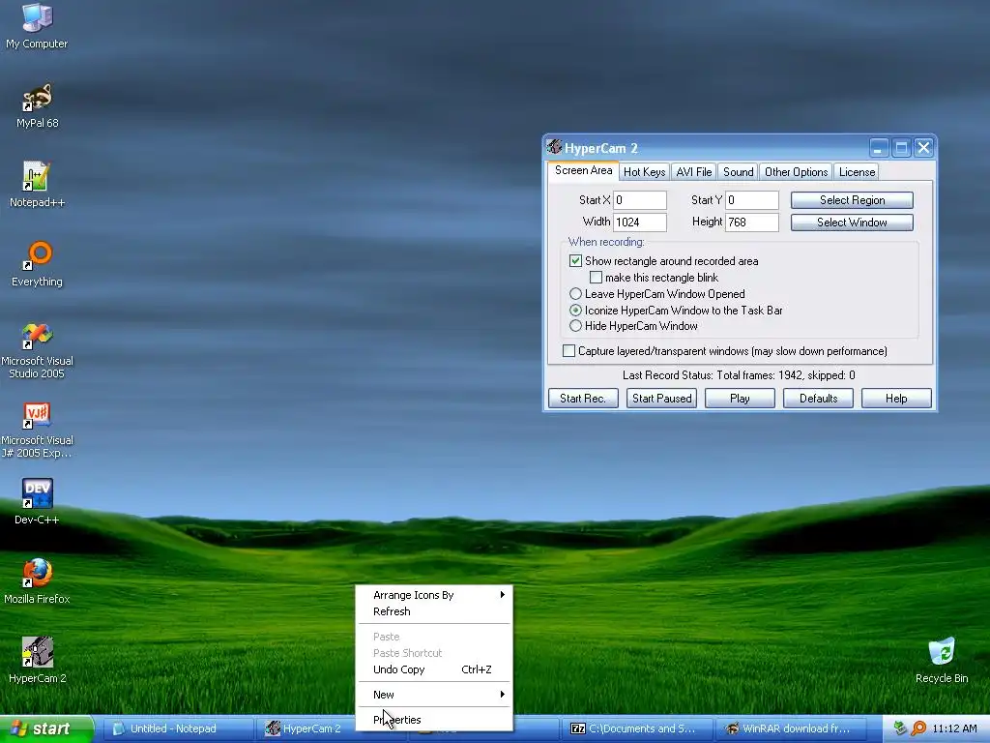Select the Everything search desktop shortcut
This screenshot has height=743, width=990.
click(x=38, y=263)
